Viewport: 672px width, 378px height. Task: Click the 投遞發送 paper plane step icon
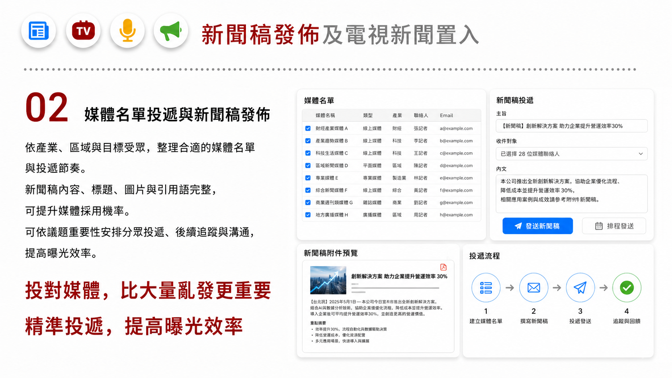click(x=580, y=288)
